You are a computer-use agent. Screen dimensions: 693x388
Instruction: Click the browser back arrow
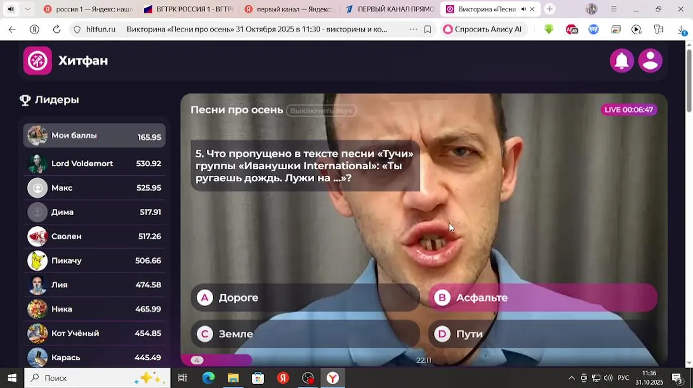point(12,30)
